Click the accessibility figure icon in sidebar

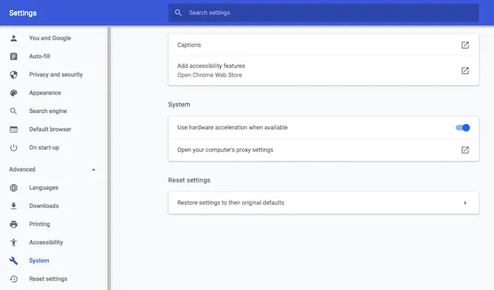[x=13, y=243]
